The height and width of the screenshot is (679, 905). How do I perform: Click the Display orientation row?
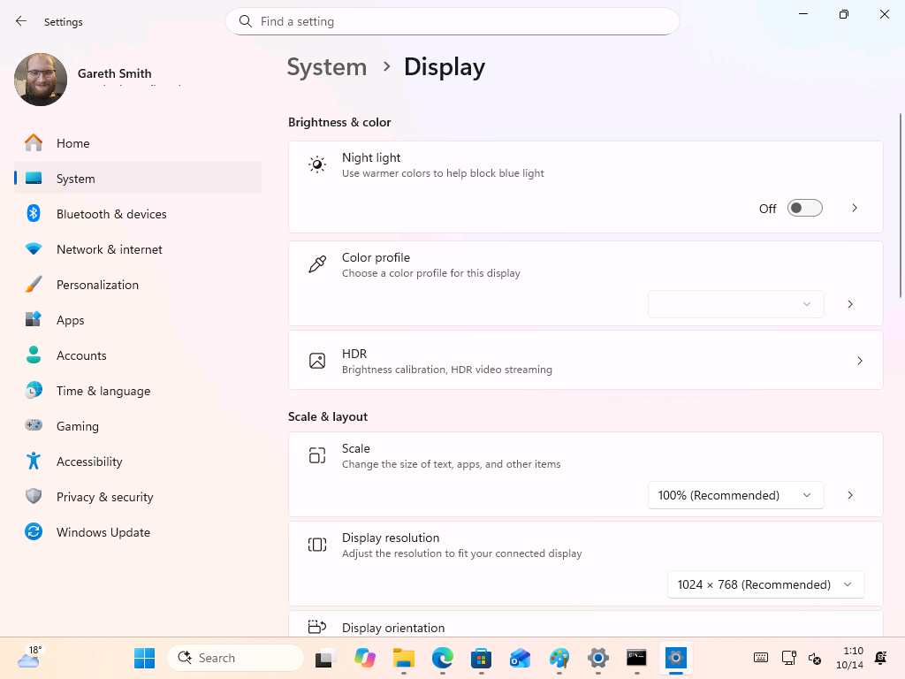[x=586, y=624]
